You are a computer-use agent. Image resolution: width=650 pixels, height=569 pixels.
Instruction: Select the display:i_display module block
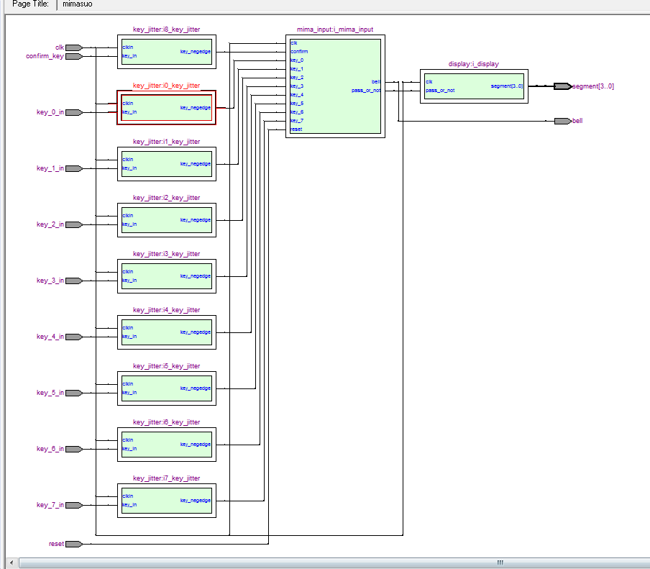474,86
